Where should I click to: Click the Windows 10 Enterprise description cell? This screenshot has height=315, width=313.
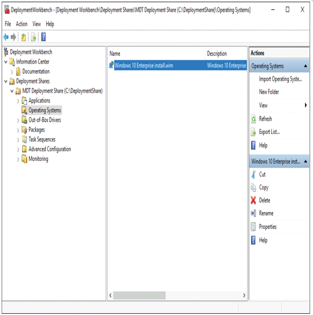click(227, 65)
